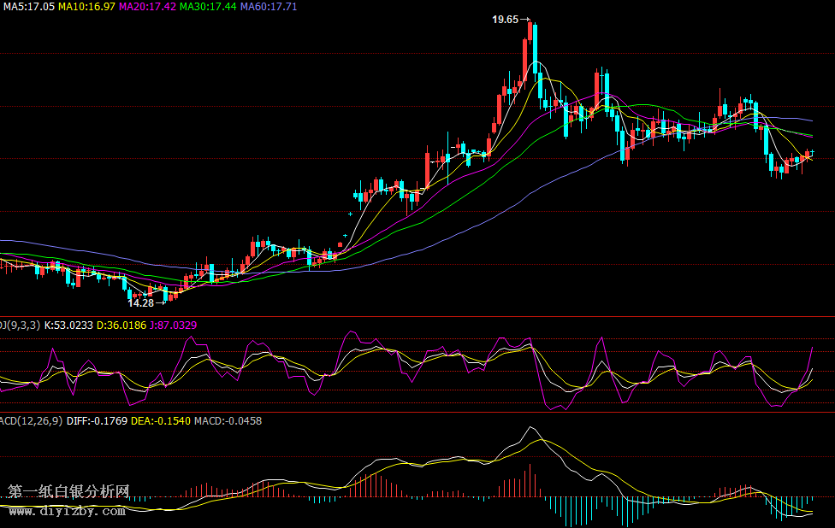Click the 14.28 low price marker
Image resolution: width=835 pixels, height=528 pixels.
click(140, 302)
